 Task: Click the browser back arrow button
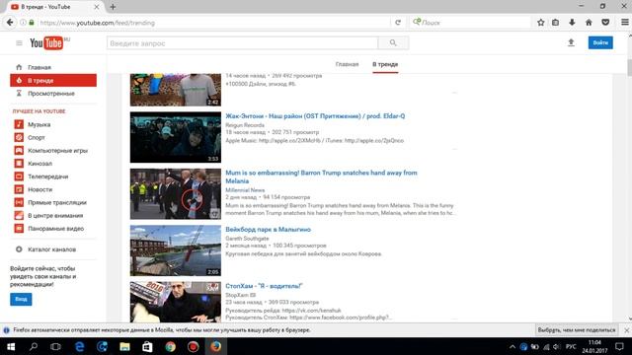click(10, 23)
